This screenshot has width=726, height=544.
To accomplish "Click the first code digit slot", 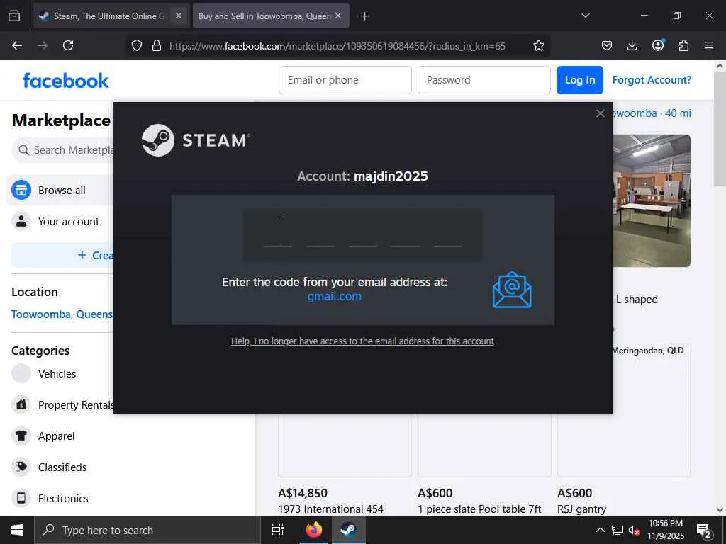I will pos(278,236).
